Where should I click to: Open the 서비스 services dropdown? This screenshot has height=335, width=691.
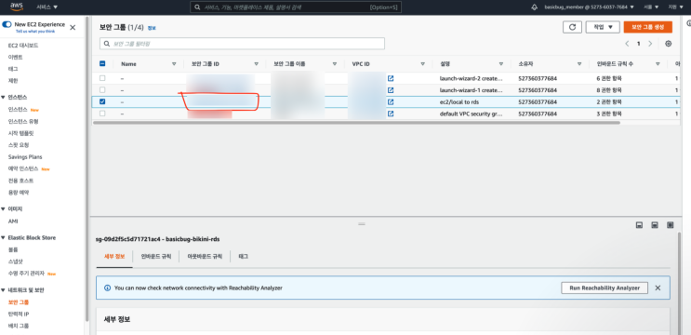(x=47, y=7)
